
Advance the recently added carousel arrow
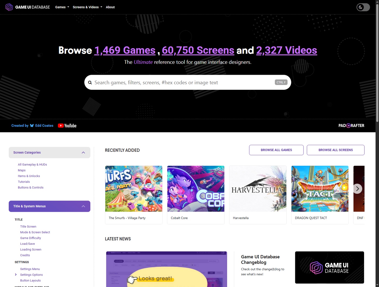[357, 189]
